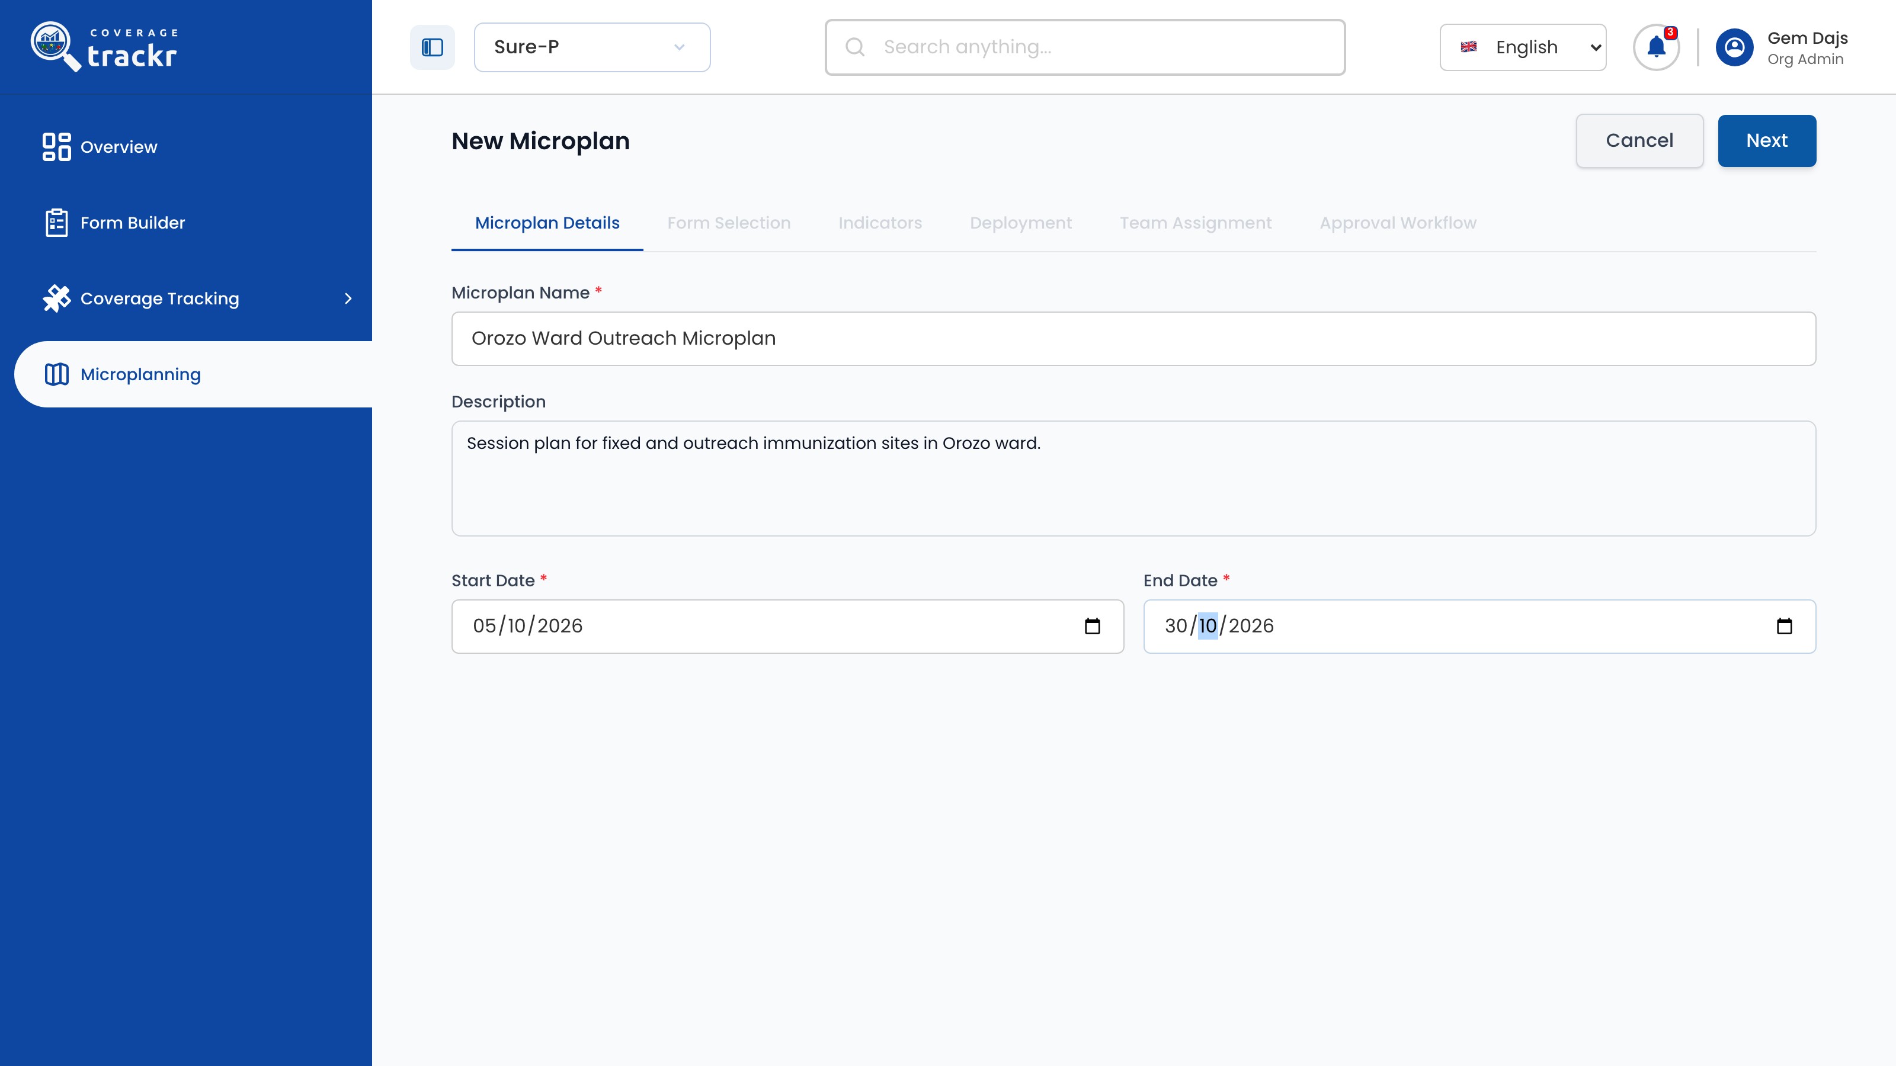
Task: Open the Sure-P organization dropdown
Action: tap(592, 47)
